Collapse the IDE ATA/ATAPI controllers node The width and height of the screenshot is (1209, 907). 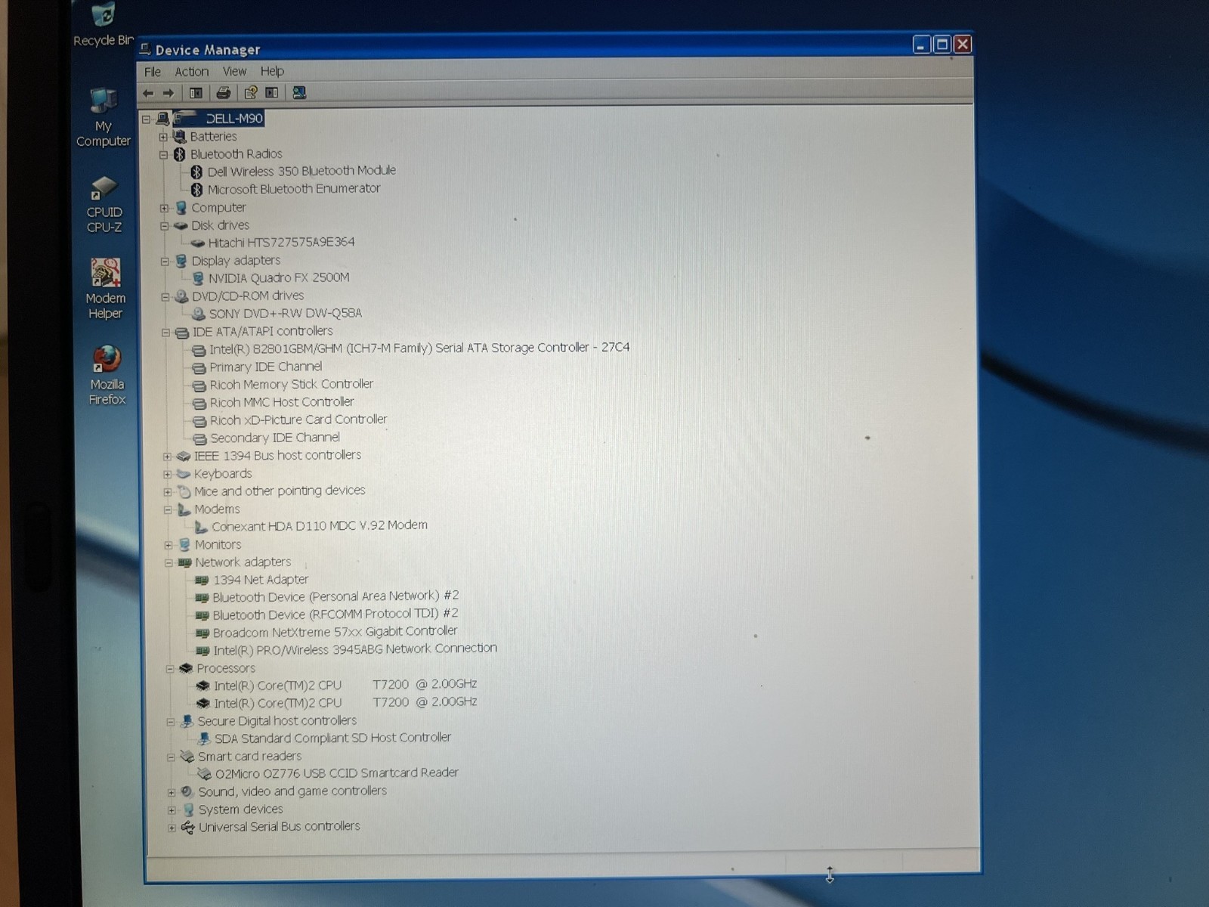tap(165, 332)
